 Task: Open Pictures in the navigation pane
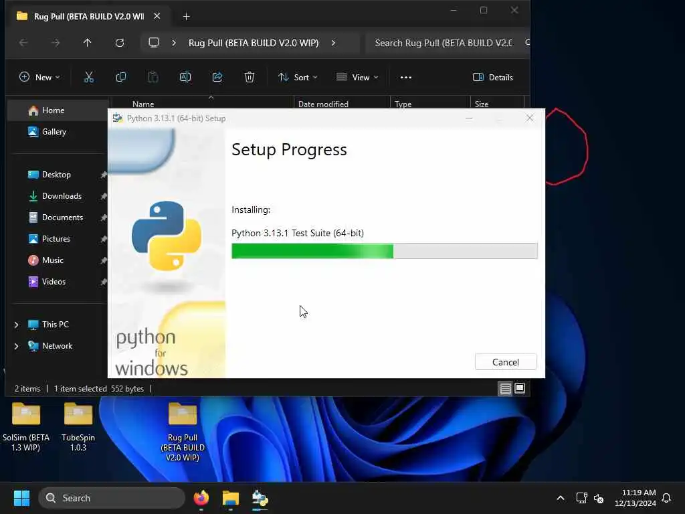click(58, 239)
